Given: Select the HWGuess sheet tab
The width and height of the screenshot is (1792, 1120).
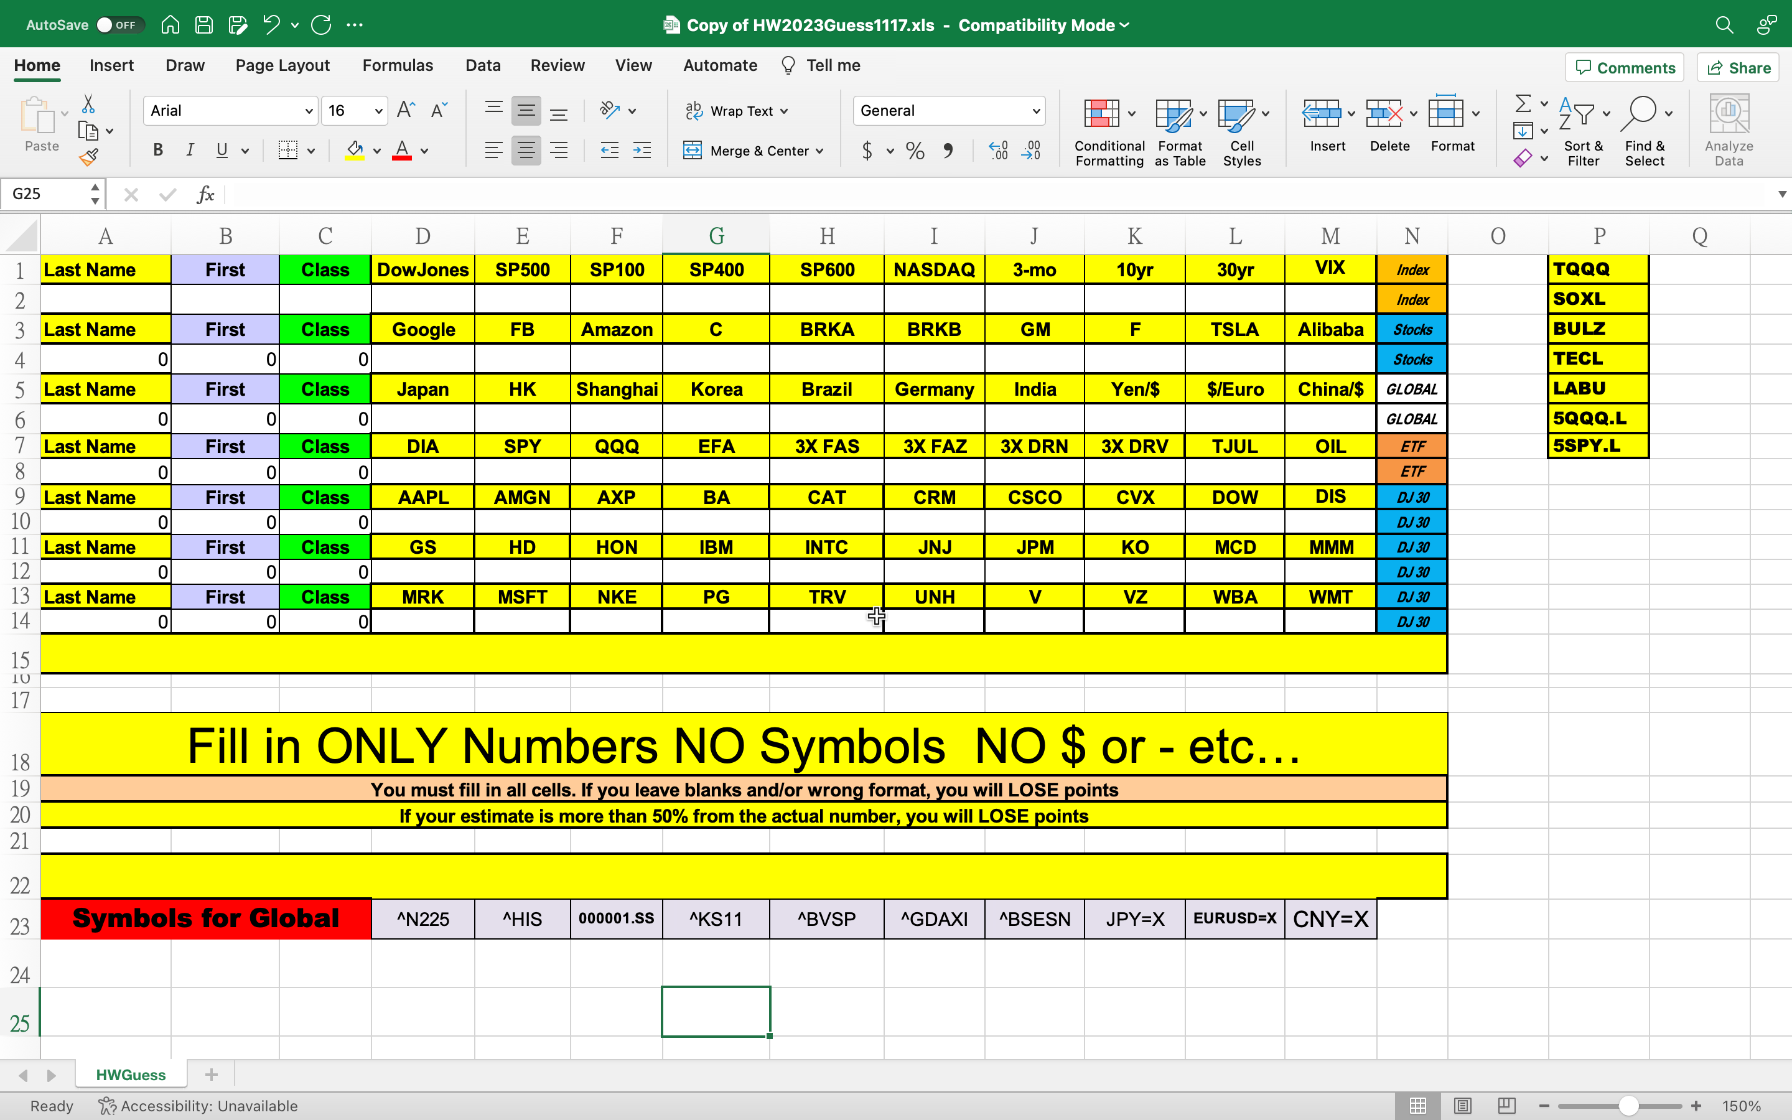Looking at the screenshot, I should [x=130, y=1074].
